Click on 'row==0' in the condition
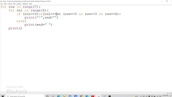This screenshot has height=97, width=172. tap(71, 14)
